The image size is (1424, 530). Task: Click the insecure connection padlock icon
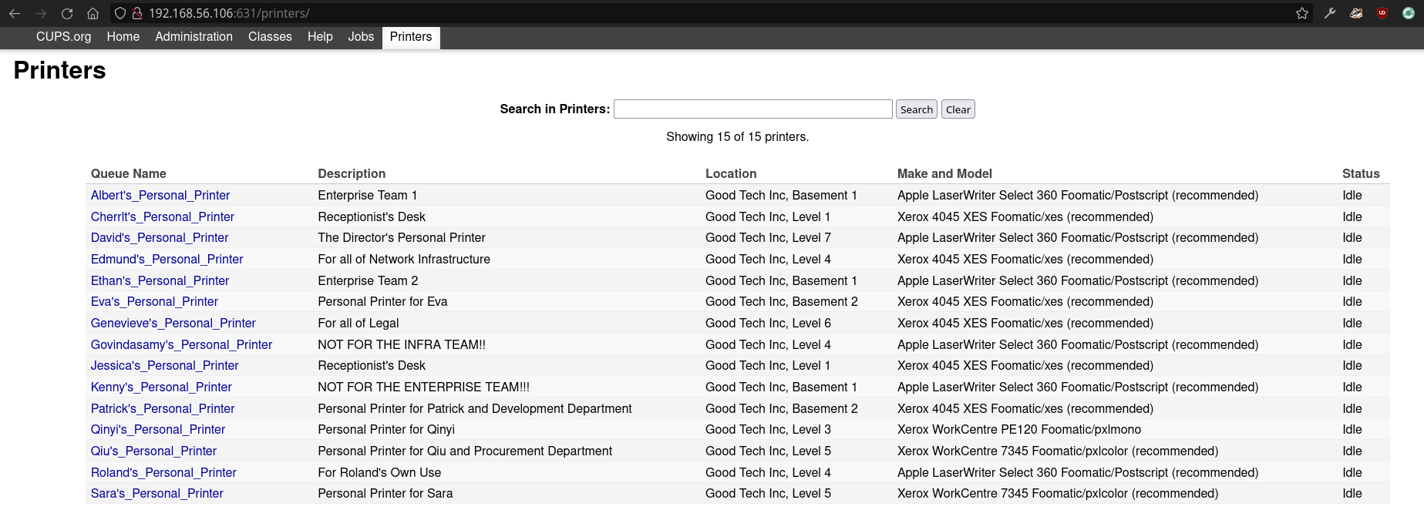[137, 13]
